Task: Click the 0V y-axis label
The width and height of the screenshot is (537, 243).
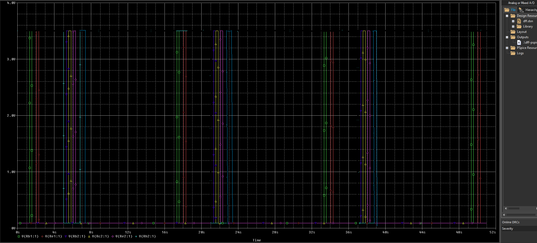Action: pyautogui.click(x=14, y=228)
